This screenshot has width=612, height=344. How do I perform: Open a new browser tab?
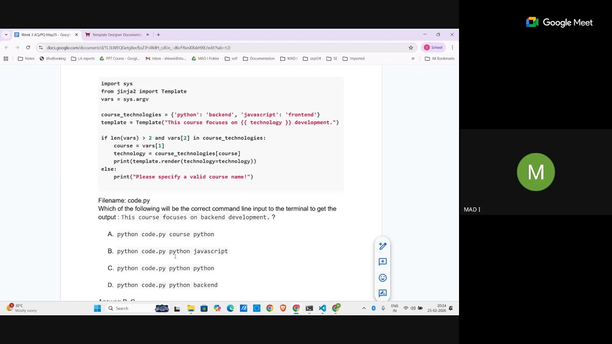(x=158, y=35)
